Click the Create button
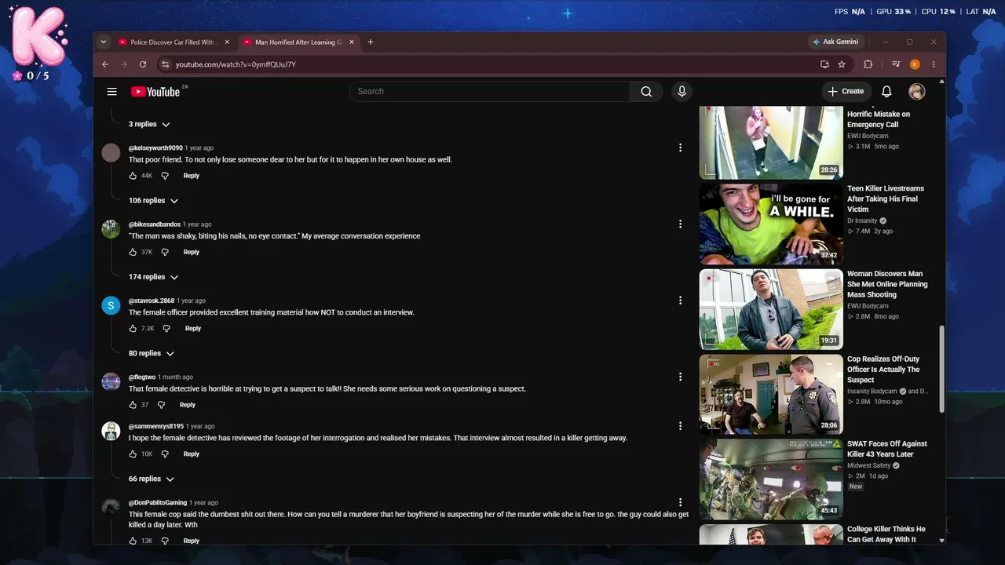The height and width of the screenshot is (565, 1005). click(x=846, y=92)
